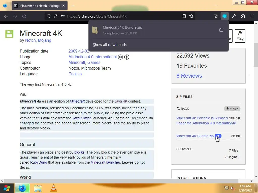Click the attribution person icon
The width and height of the screenshot is (258, 193).
(127, 57)
